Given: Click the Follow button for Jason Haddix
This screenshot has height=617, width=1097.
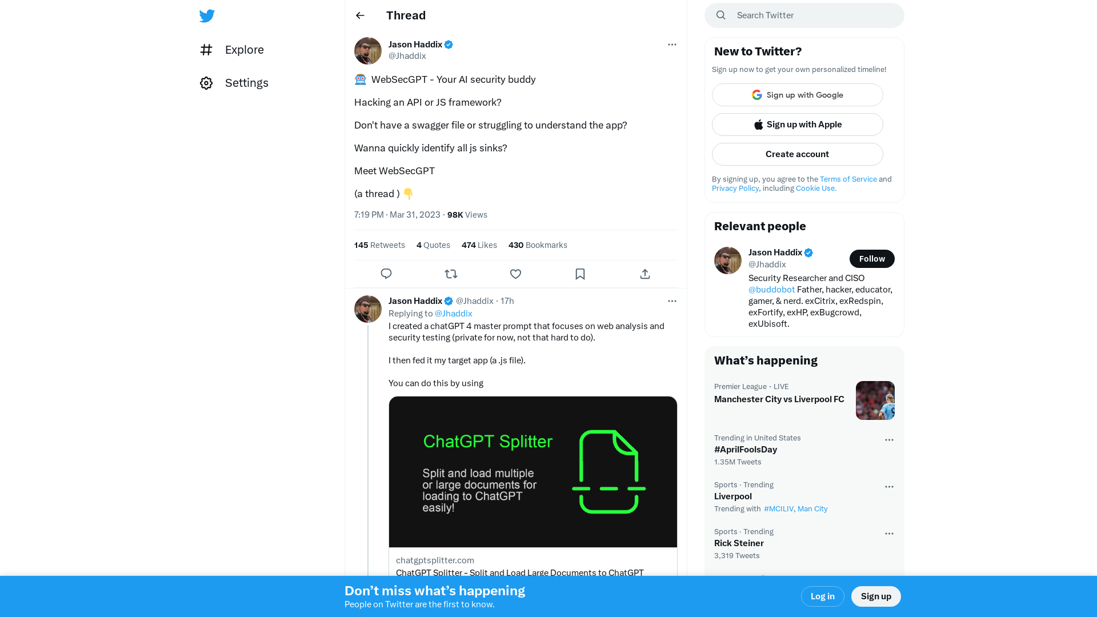Looking at the screenshot, I should (871, 258).
